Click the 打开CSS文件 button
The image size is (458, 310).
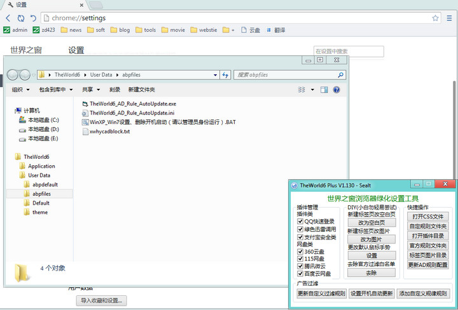tap(427, 217)
